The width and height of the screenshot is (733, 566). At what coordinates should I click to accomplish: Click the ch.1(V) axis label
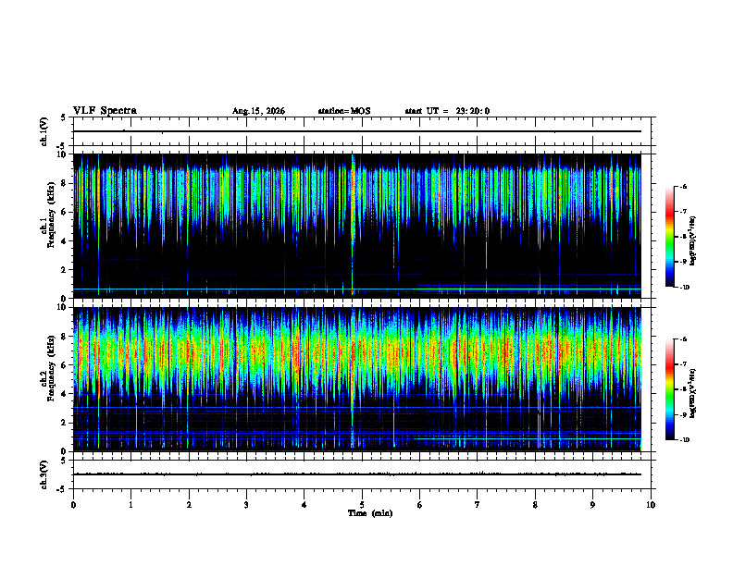pyautogui.click(x=43, y=131)
